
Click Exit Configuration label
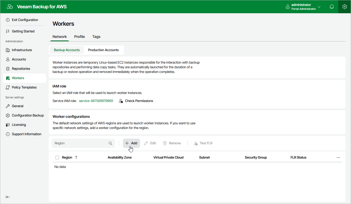(25, 20)
